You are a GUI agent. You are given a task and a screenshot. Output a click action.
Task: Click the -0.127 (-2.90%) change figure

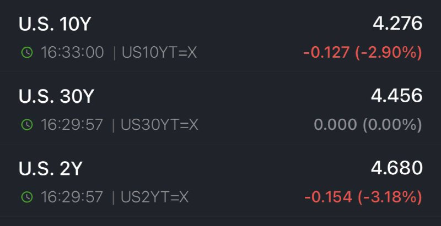363,52
